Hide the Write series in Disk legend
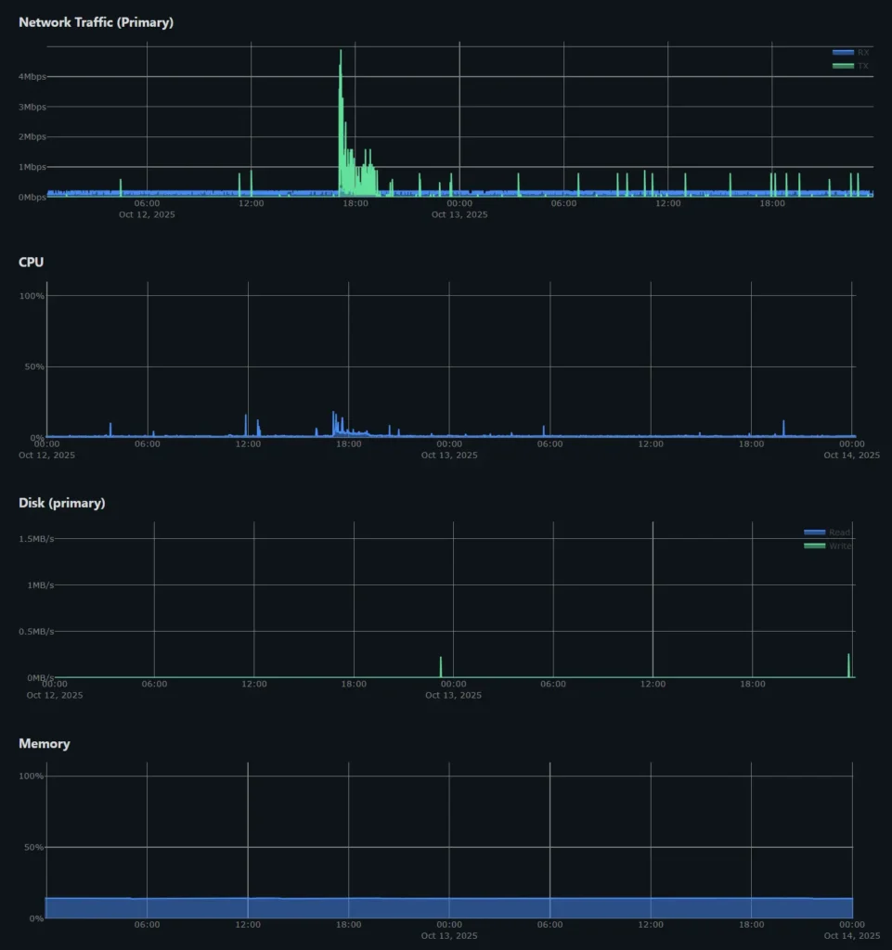The image size is (892, 950). (839, 546)
